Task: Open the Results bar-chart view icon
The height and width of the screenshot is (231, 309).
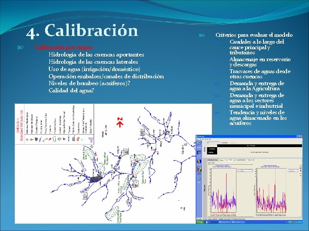Action: click(x=199, y=161)
